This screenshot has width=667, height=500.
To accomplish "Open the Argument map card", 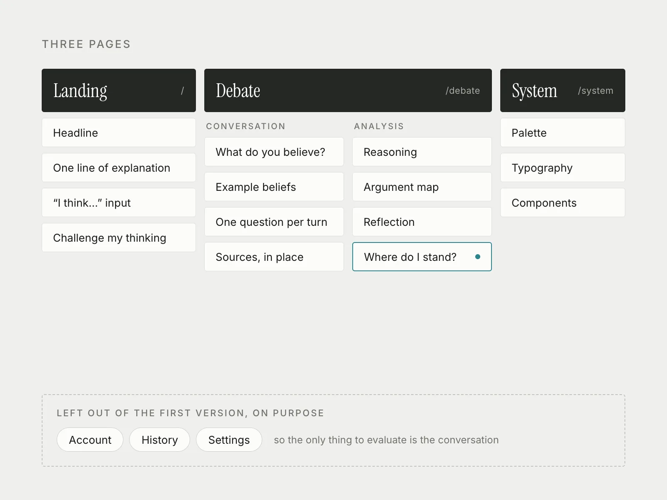I will (422, 187).
